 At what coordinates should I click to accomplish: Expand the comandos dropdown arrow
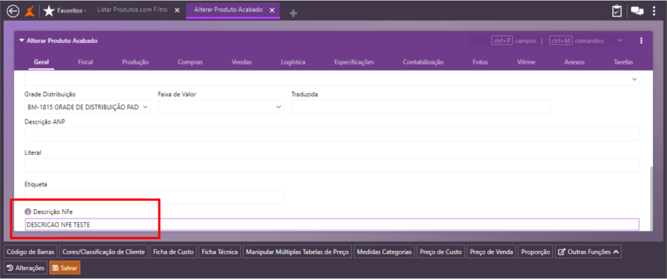click(620, 41)
